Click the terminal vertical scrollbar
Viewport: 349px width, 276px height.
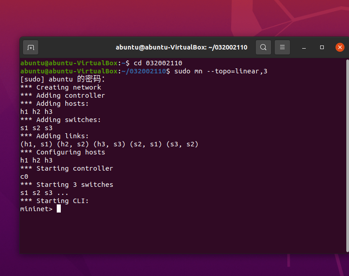point(348,156)
